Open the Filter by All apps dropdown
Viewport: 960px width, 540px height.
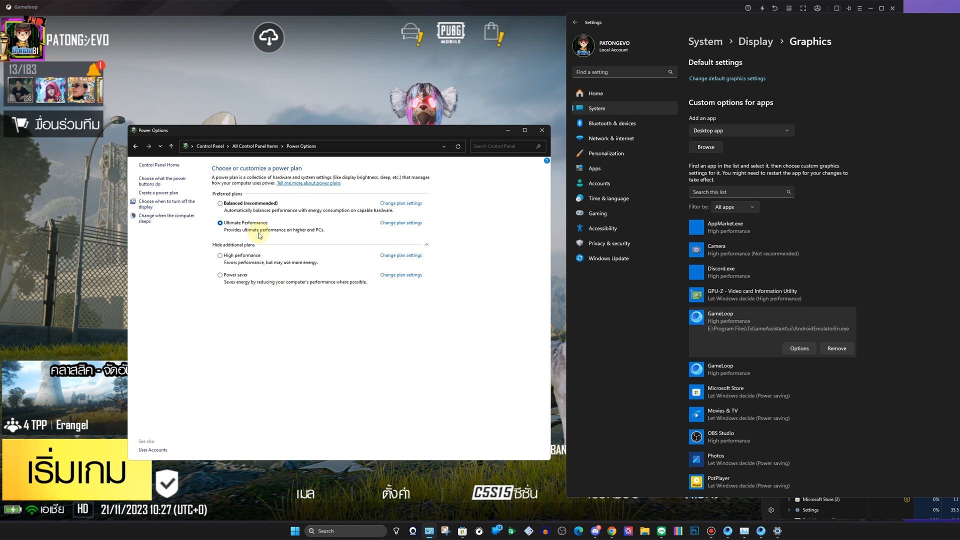(734, 207)
